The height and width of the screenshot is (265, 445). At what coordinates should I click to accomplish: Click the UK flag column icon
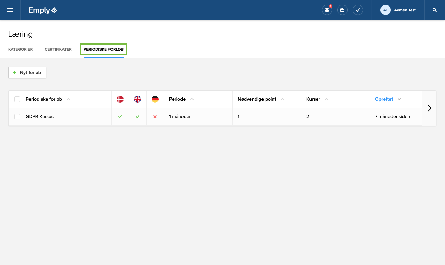[x=138, y=99]
